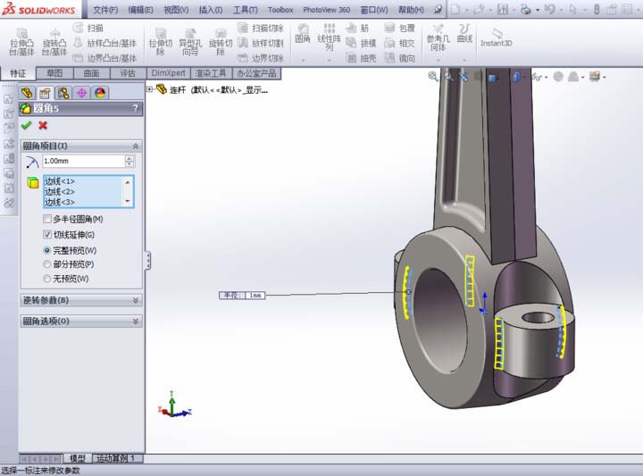Screen dimensions: 643x476
Task: Collapse the Fillet Items section (圆角项目)
Action: point(136,146)
